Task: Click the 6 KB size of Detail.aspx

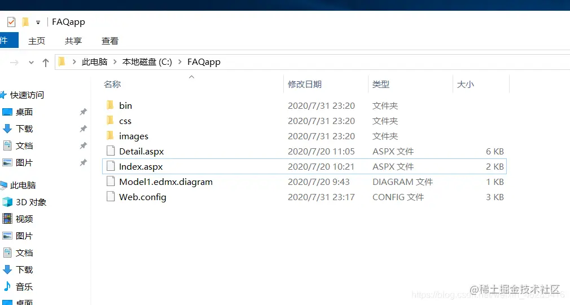Action: [x=495, y=152]
